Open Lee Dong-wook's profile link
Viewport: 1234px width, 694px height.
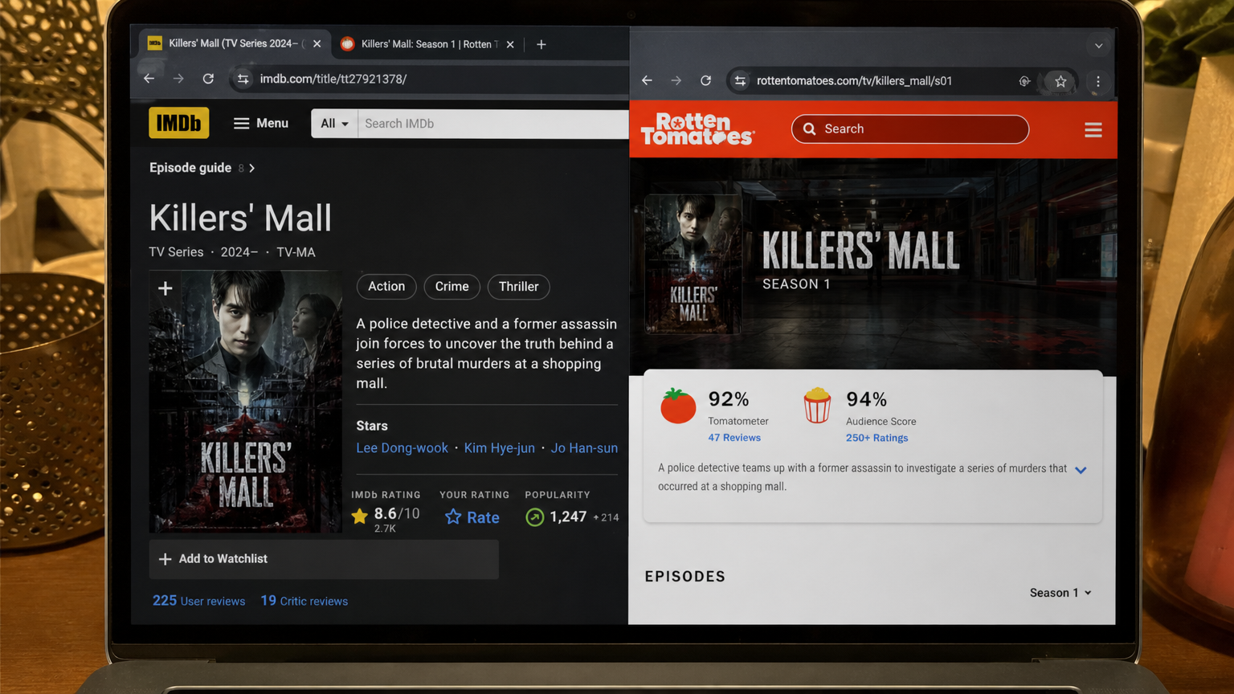(402, 448)
